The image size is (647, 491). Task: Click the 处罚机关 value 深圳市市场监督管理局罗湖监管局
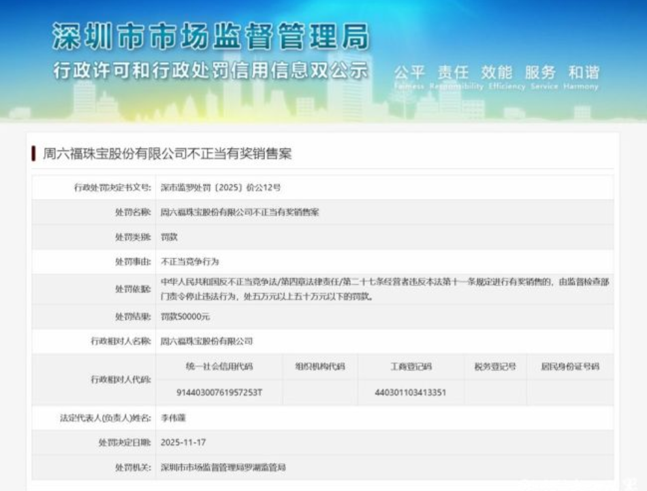[223, 467]
